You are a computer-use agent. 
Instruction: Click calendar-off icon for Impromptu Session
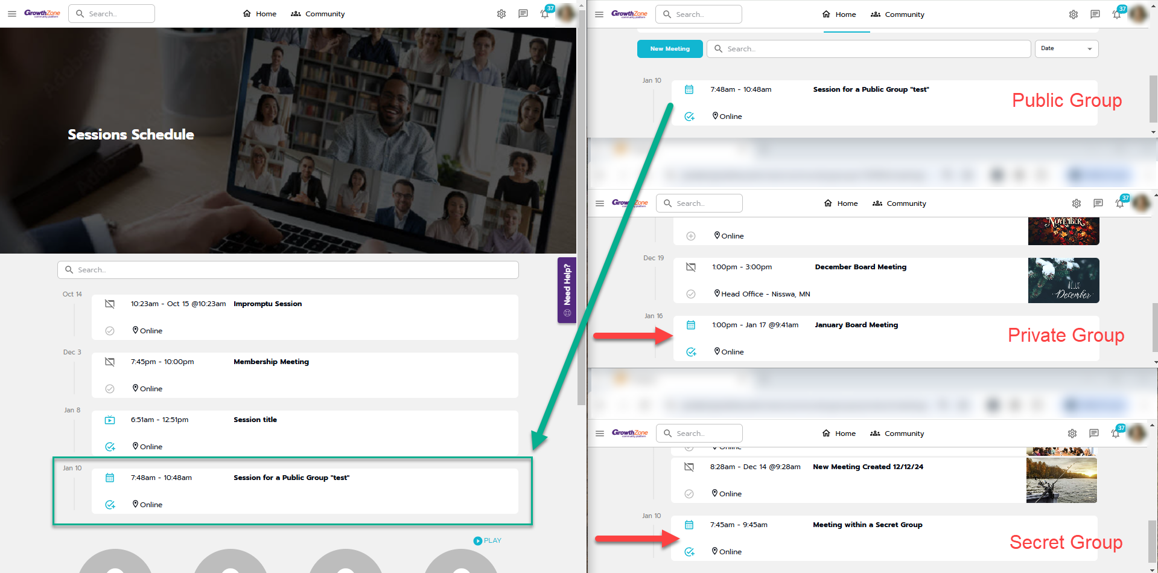[110, 304]
